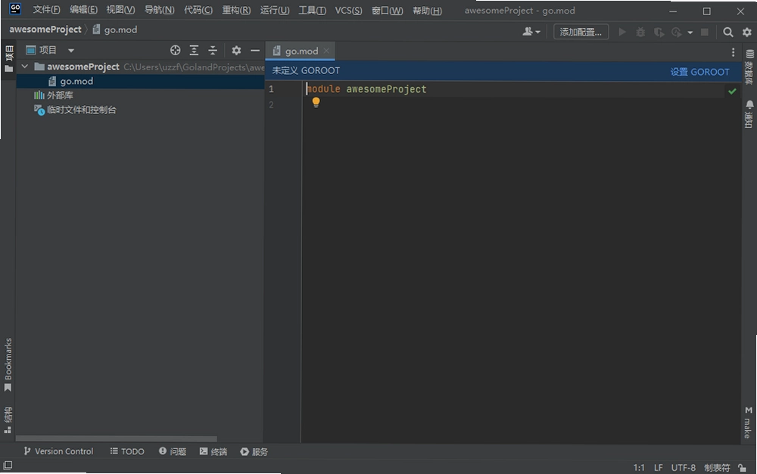Open the 终端 terminal tool window

point(213,451)
